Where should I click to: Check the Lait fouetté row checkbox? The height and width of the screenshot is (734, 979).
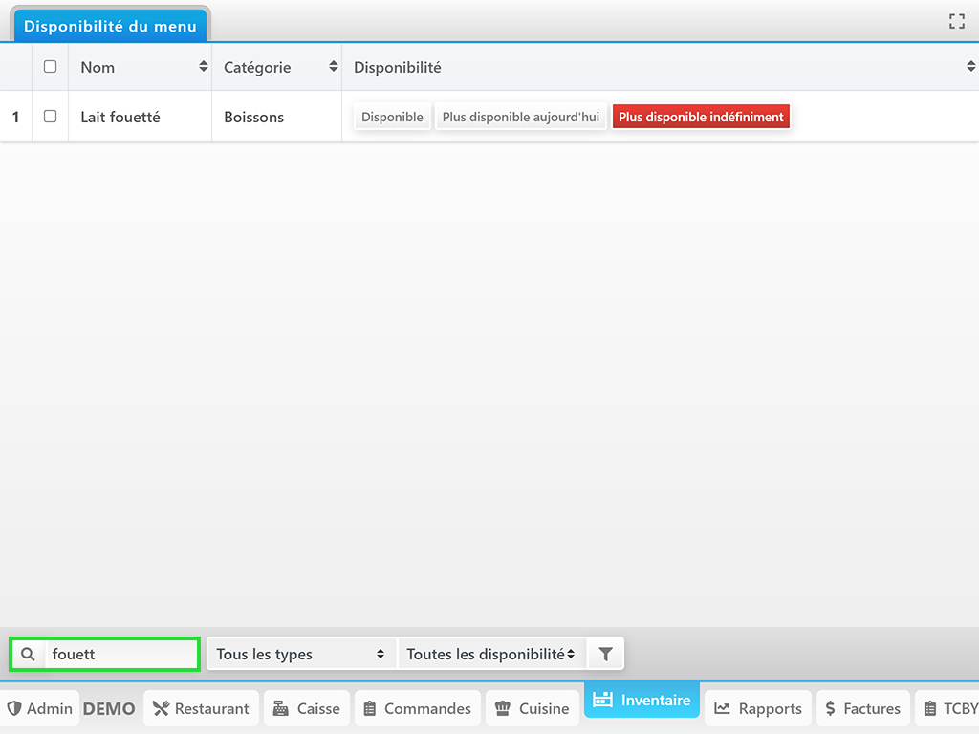coord(51,117)
